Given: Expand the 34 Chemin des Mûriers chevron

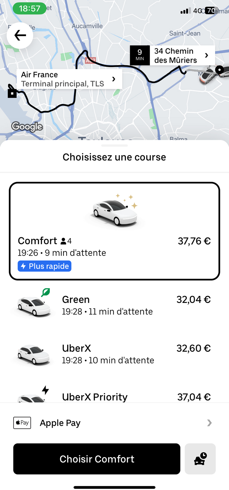Looking at the screenshot, I should point(207,56).
